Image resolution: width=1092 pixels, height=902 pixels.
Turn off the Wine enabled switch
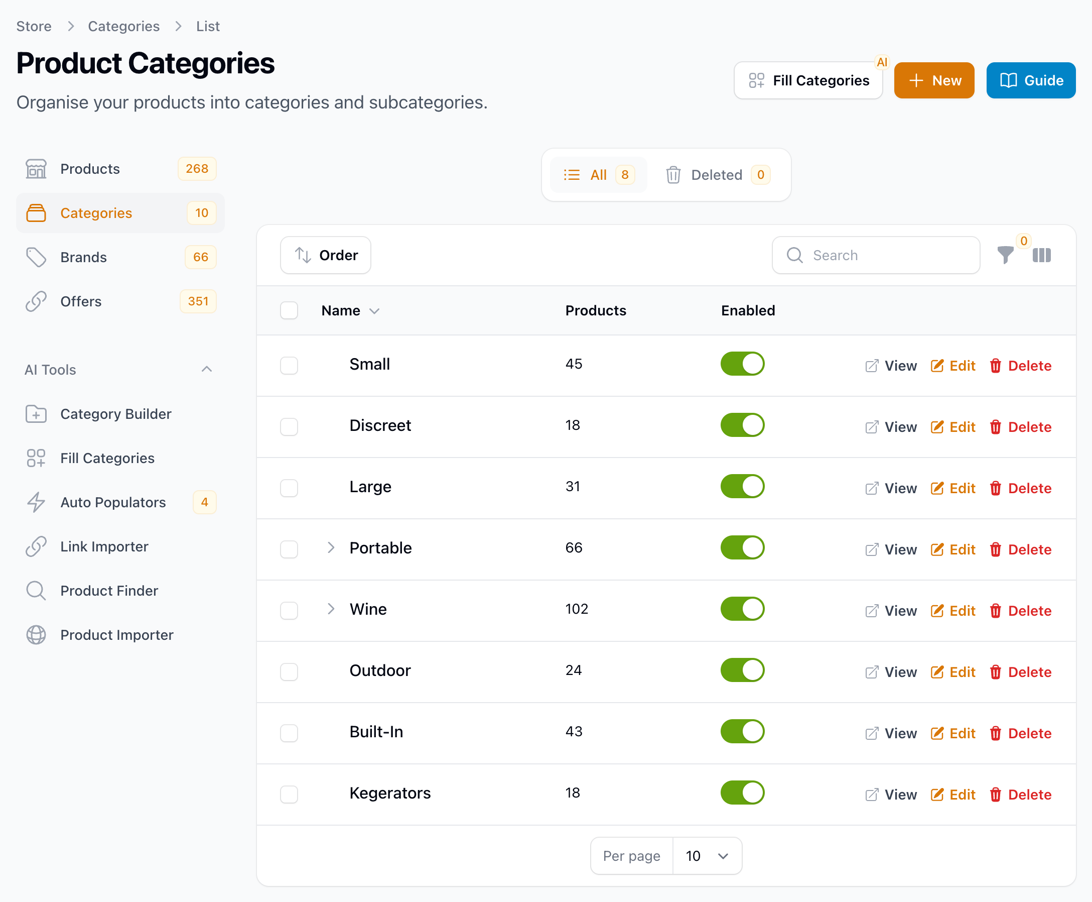click(x=742, y=609)
